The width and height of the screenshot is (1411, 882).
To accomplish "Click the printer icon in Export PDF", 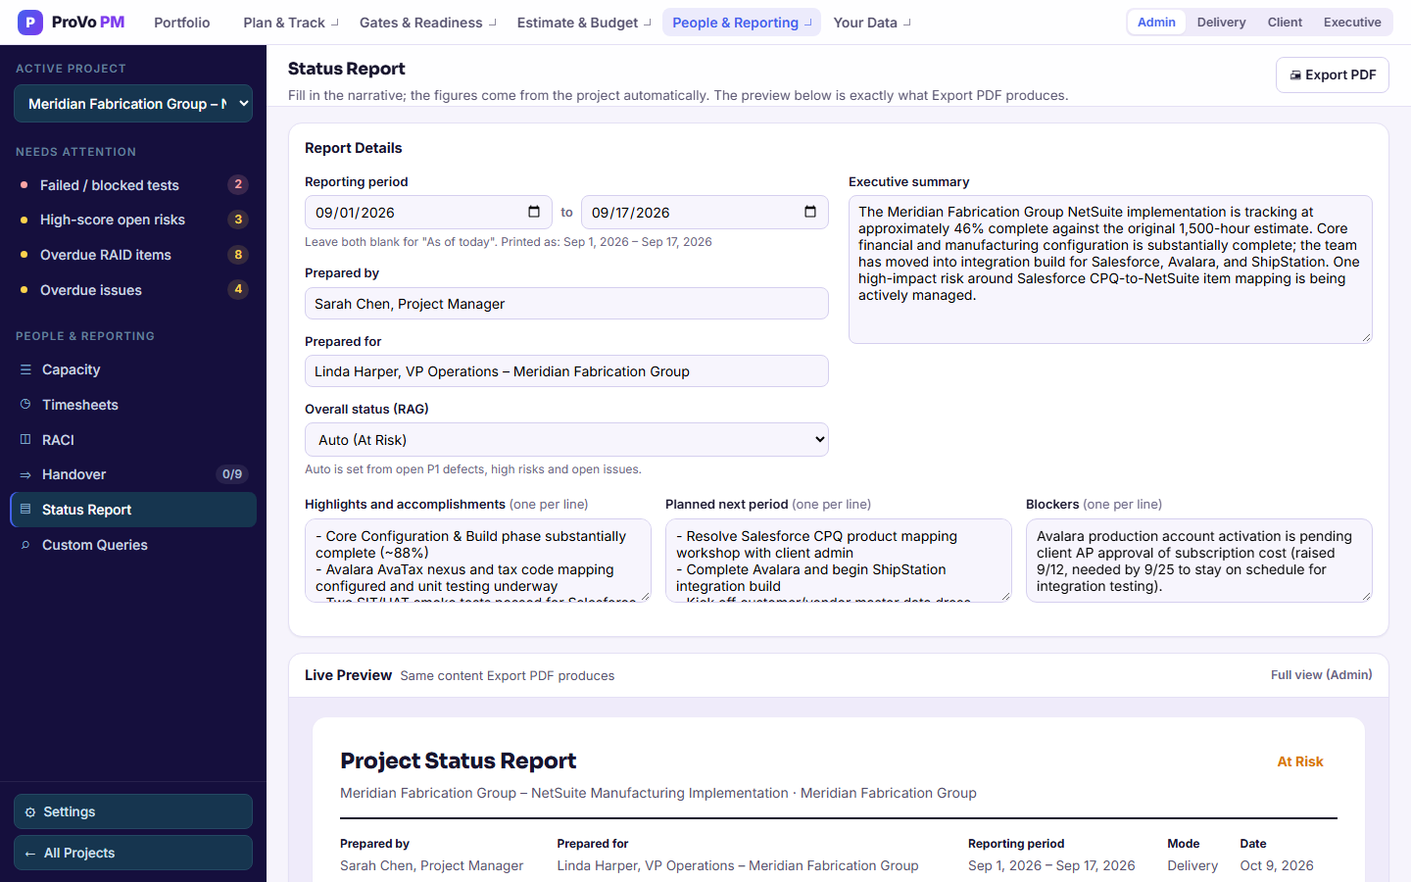I will click(x=1295, y=75).
